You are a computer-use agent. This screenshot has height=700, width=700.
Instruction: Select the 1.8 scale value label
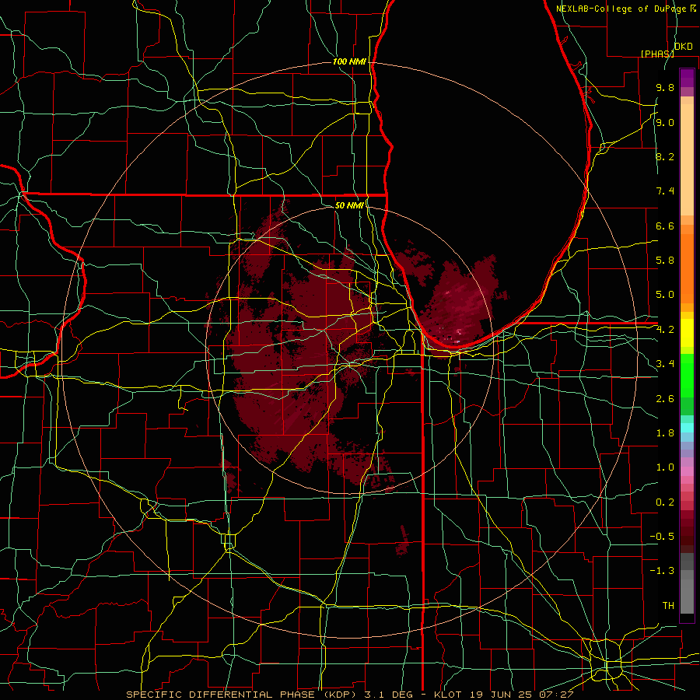click(x=665, y=433)
